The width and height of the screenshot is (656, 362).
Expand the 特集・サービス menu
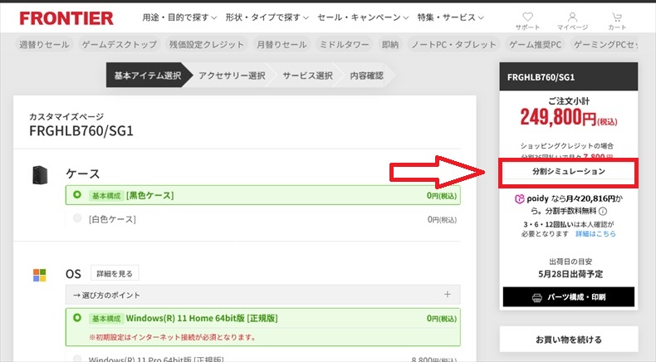(x=451, y=17)
